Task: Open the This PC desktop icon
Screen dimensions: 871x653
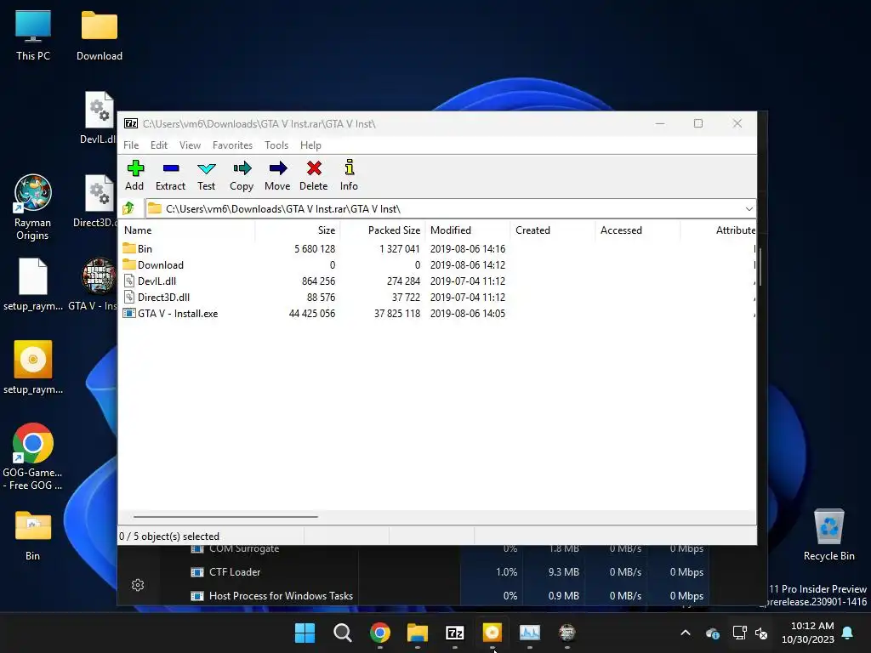Action: coord(33,35)
